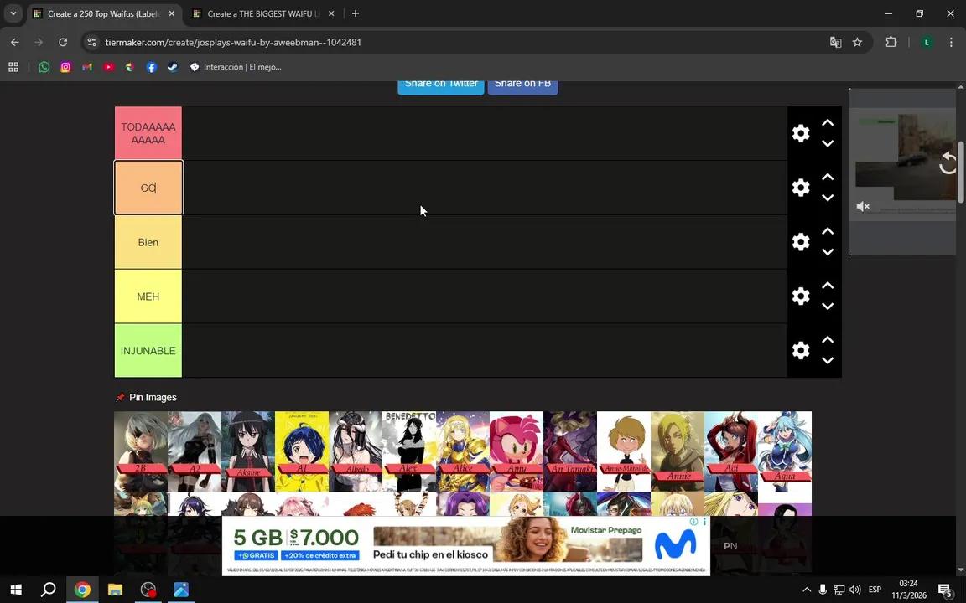This screenshot has height=603, width=966.
Task: Click the Share on FB button
Action: point(522,83)
